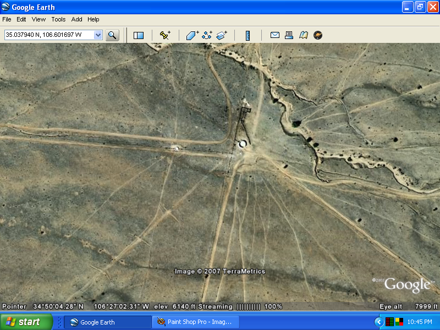Open the ruler measuring tool
This screenshot has width=440, height=330.
point(248,36)
